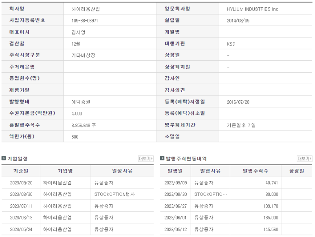
Task: Click the establishment date 2014/08/05
Action: point(238,20)
